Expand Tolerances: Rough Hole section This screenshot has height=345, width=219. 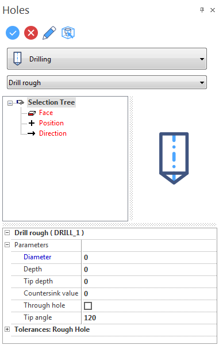click(7, 329)
